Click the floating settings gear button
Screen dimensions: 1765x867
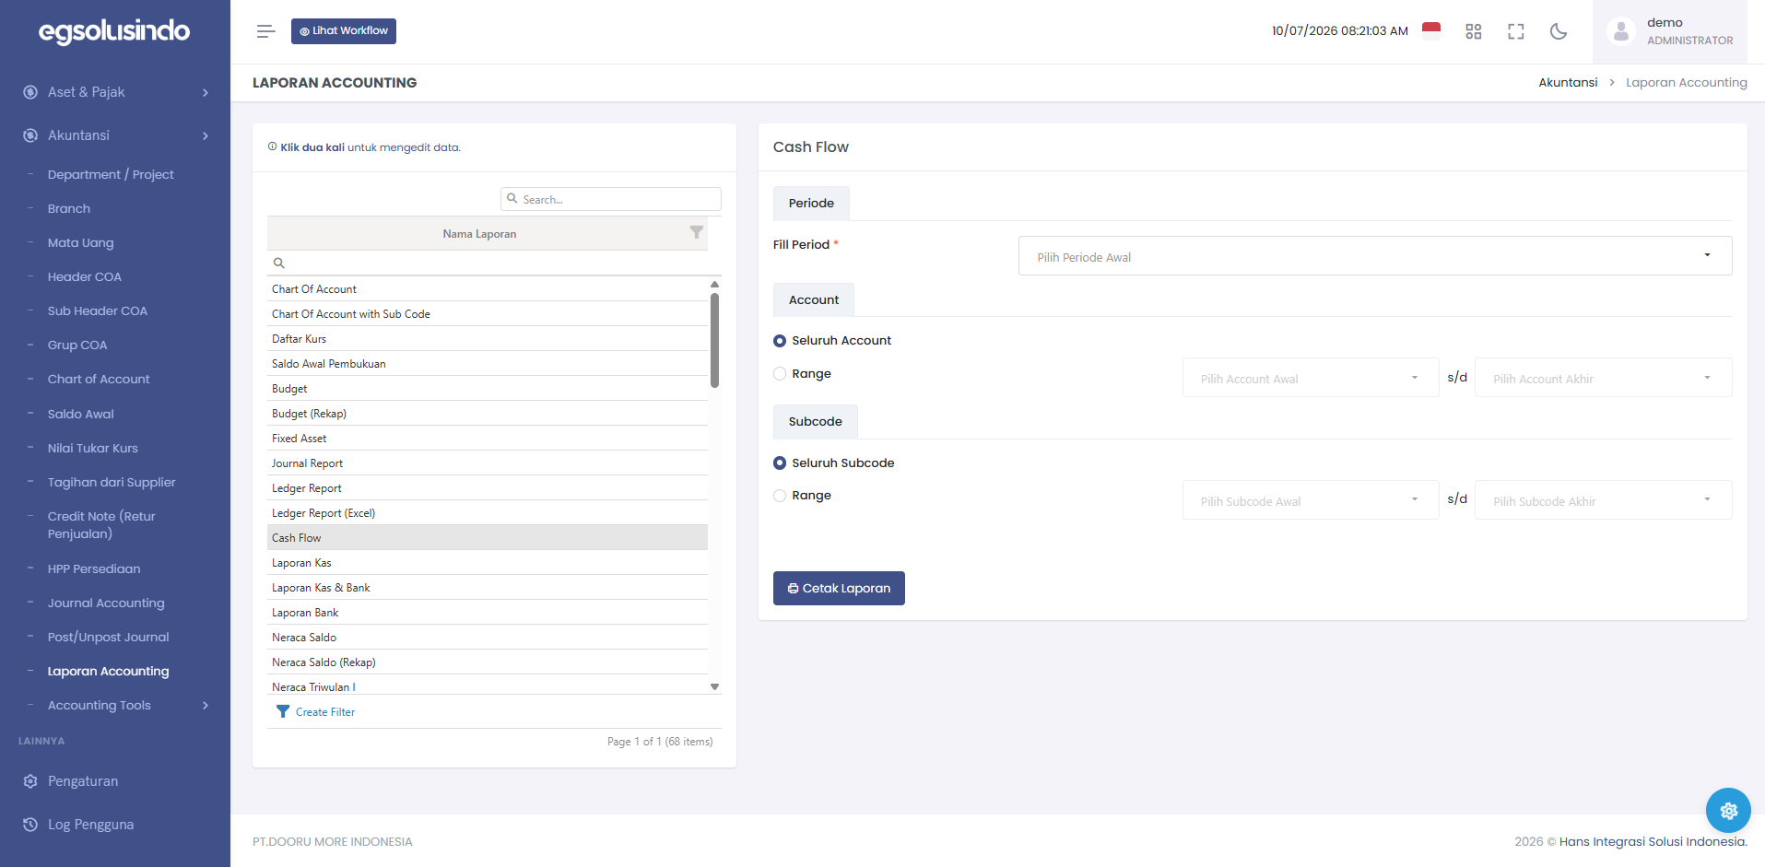tap(1728, 811)
